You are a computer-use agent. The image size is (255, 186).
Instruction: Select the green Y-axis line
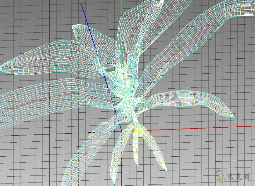pyautogui.click(x=122, y=19)
